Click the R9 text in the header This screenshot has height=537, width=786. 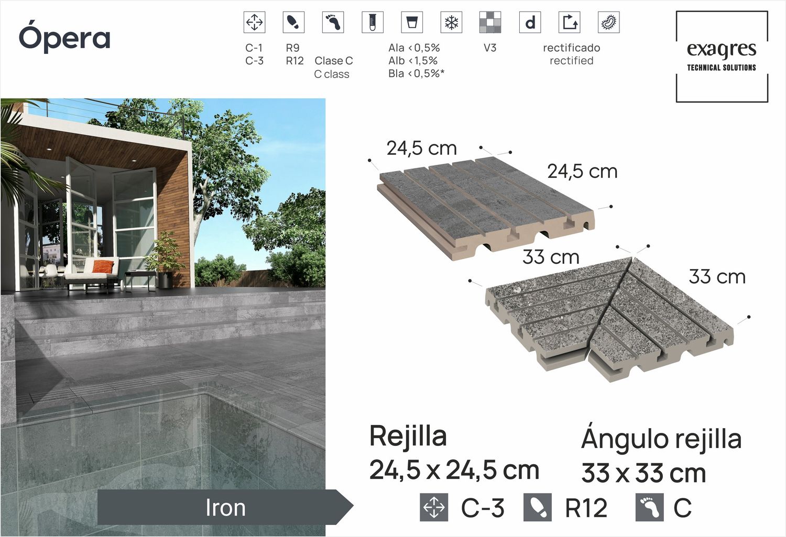292,48
